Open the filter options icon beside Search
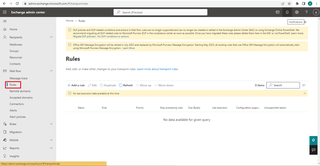 tap(304, 85)
